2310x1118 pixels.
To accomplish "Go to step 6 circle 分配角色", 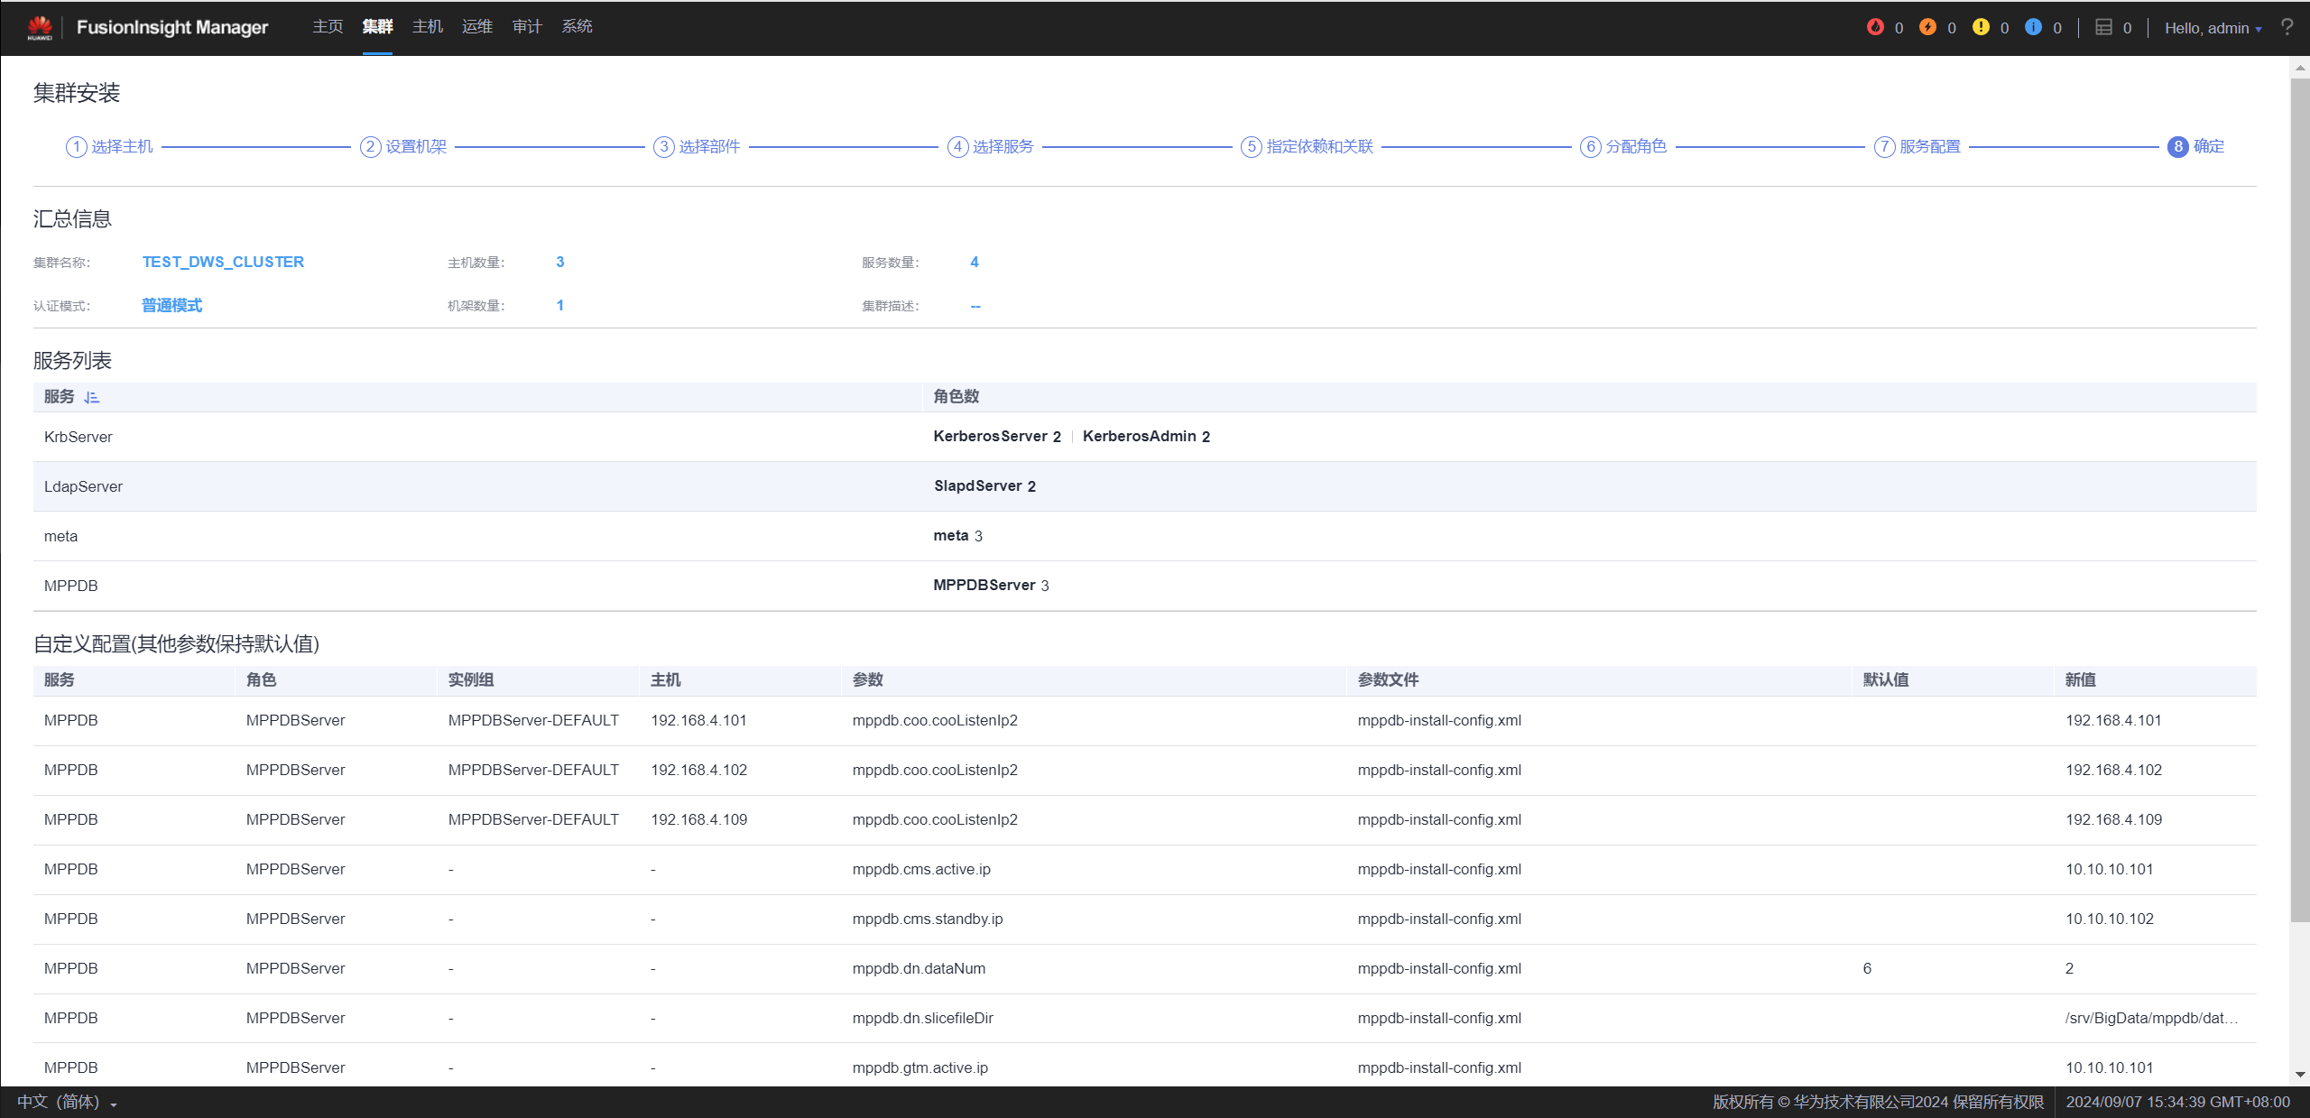I will (1590, 146).
